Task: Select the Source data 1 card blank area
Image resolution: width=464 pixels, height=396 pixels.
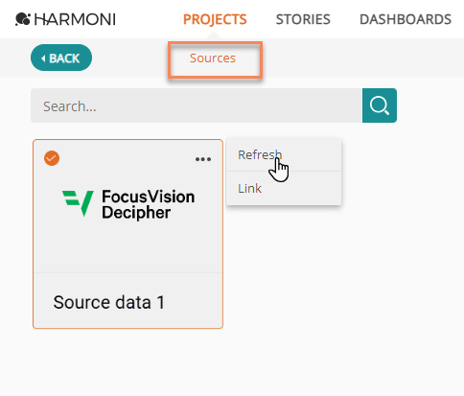Action: point(128,249)
